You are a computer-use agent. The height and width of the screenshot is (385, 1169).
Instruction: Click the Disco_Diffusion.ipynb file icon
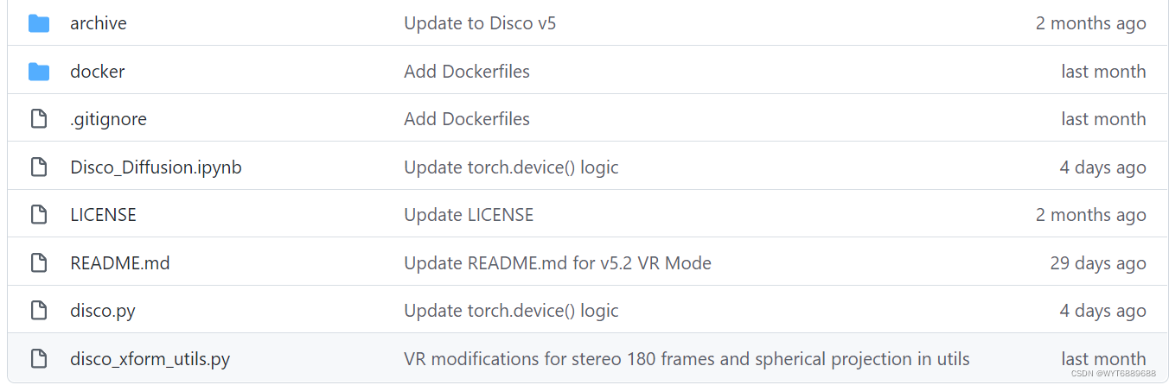click(39, 167)
